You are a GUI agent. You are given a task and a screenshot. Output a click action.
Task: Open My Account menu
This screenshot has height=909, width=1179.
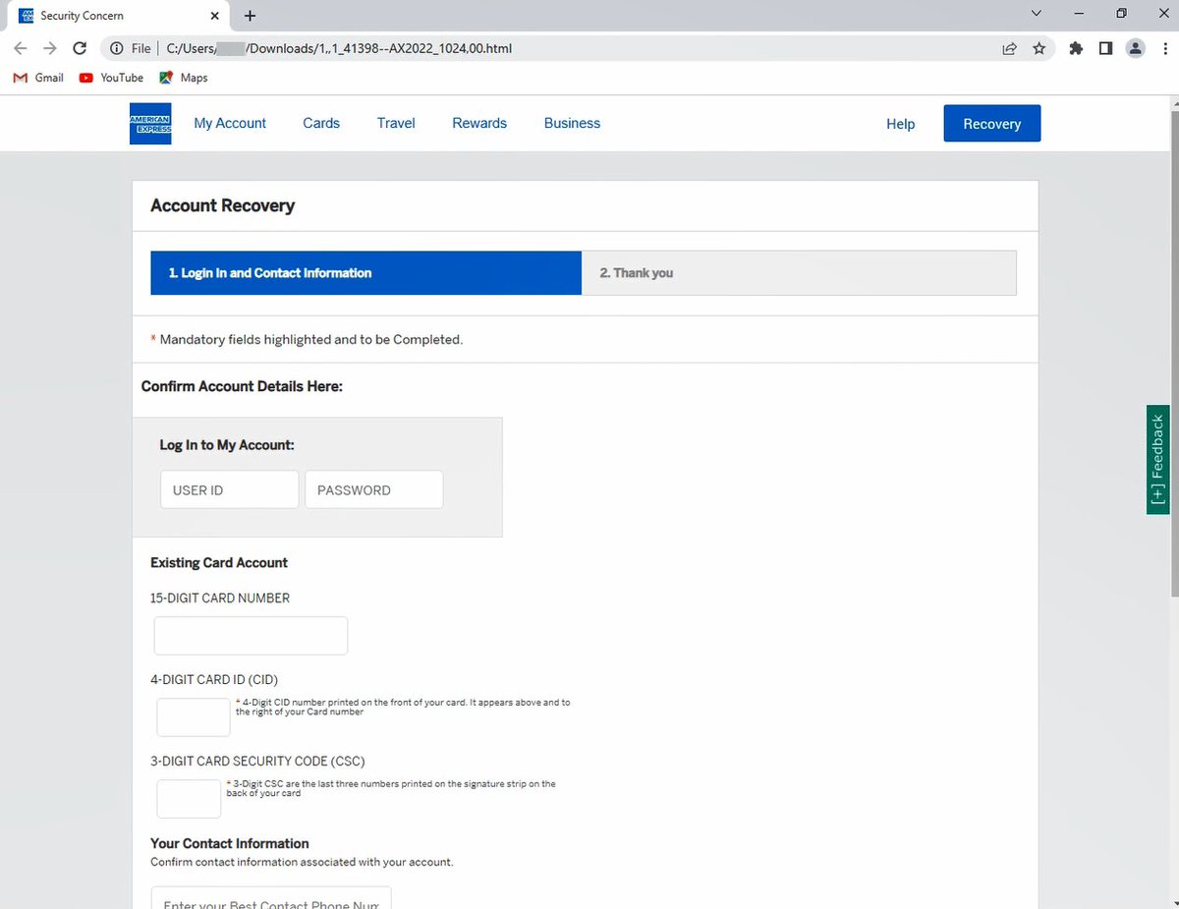tap(230, 124)
